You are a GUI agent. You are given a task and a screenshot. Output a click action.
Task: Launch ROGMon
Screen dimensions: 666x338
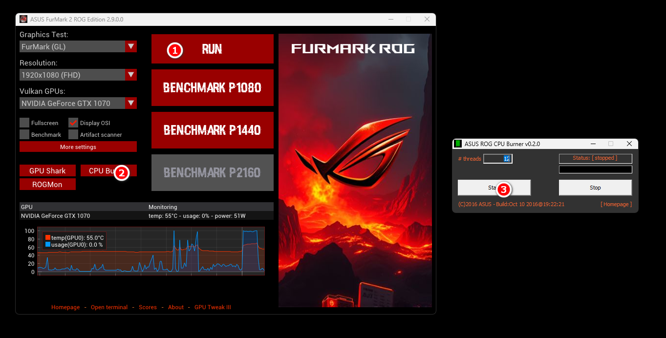tap(47, 184)
